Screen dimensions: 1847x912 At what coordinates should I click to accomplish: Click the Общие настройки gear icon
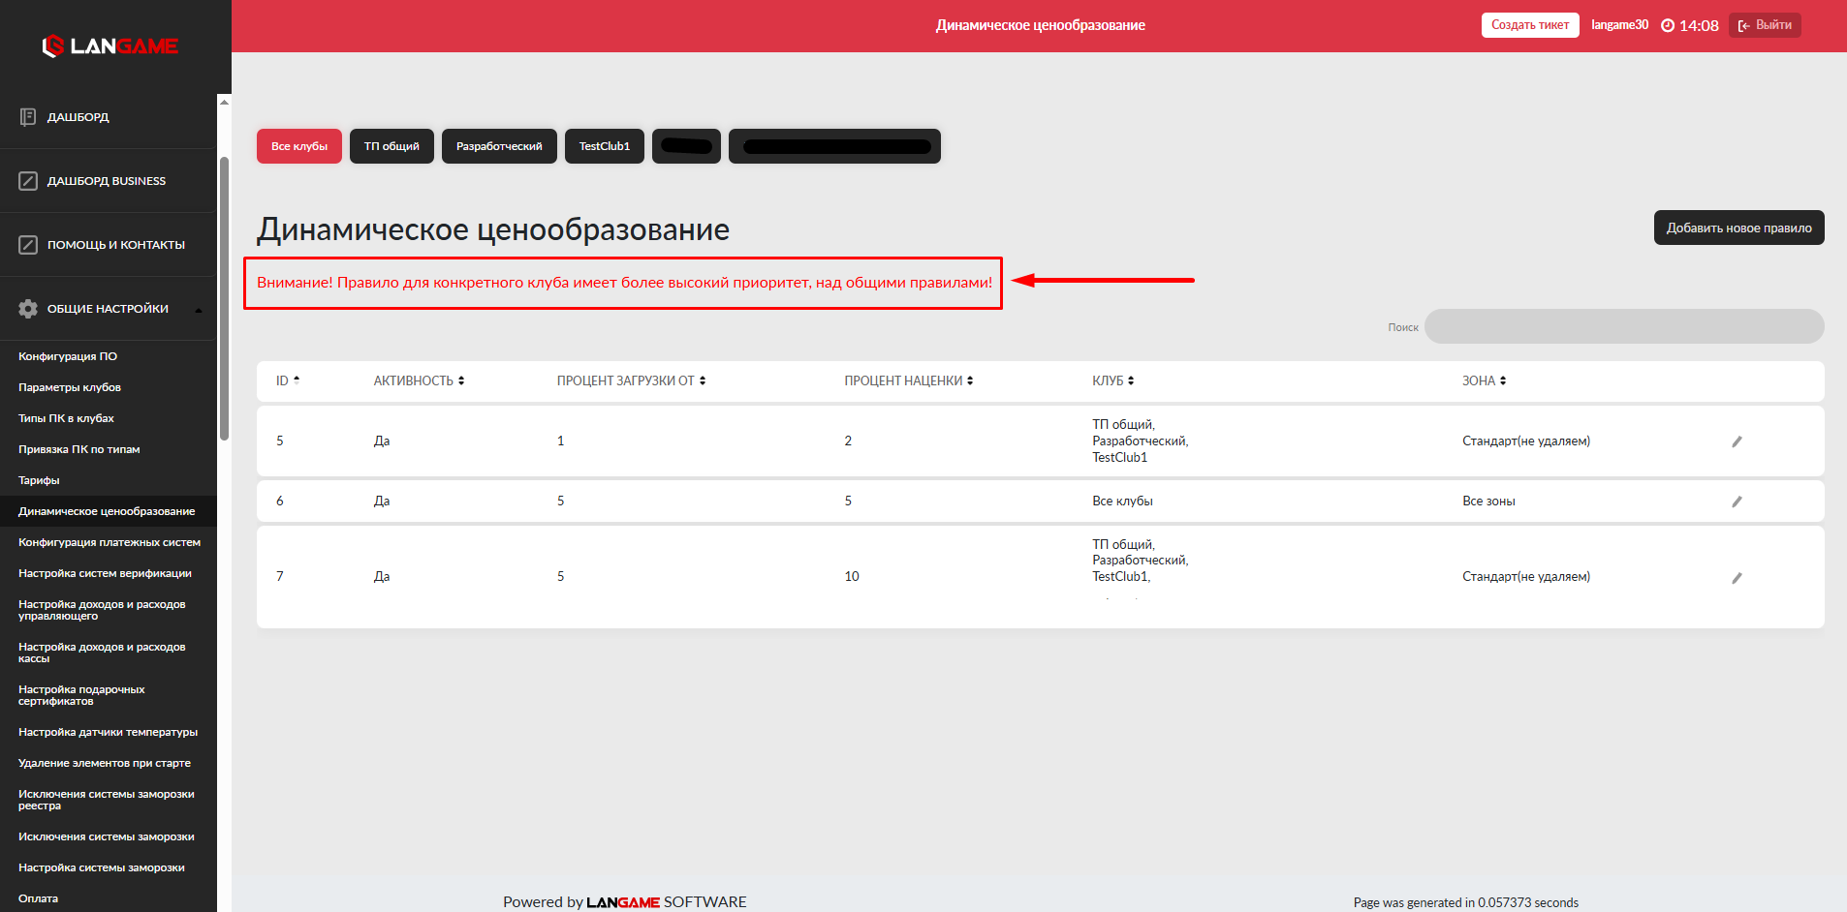(28, 309)
